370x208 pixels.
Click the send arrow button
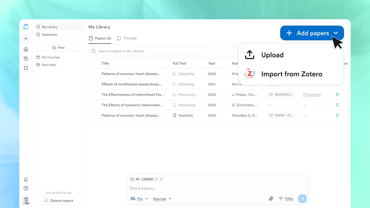[x=302, y=198]
